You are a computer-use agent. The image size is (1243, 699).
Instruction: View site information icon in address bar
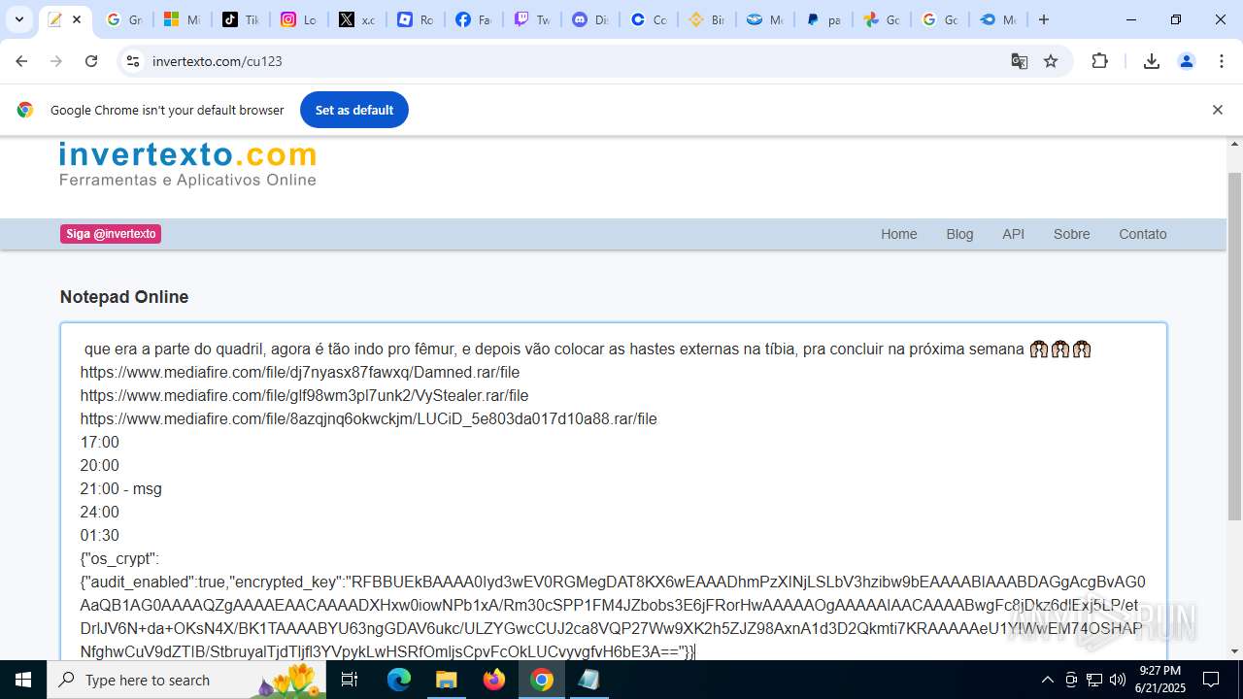133,61
